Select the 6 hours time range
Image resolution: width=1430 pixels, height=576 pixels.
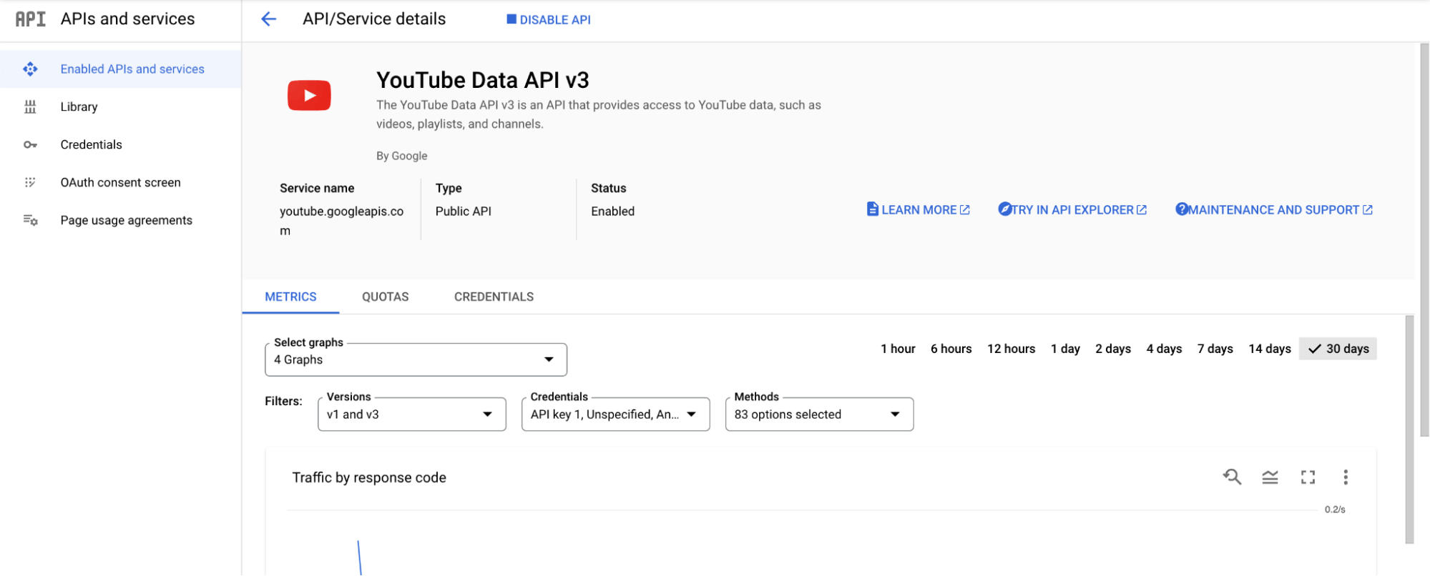pyautogui.click(x=951, y=349)
